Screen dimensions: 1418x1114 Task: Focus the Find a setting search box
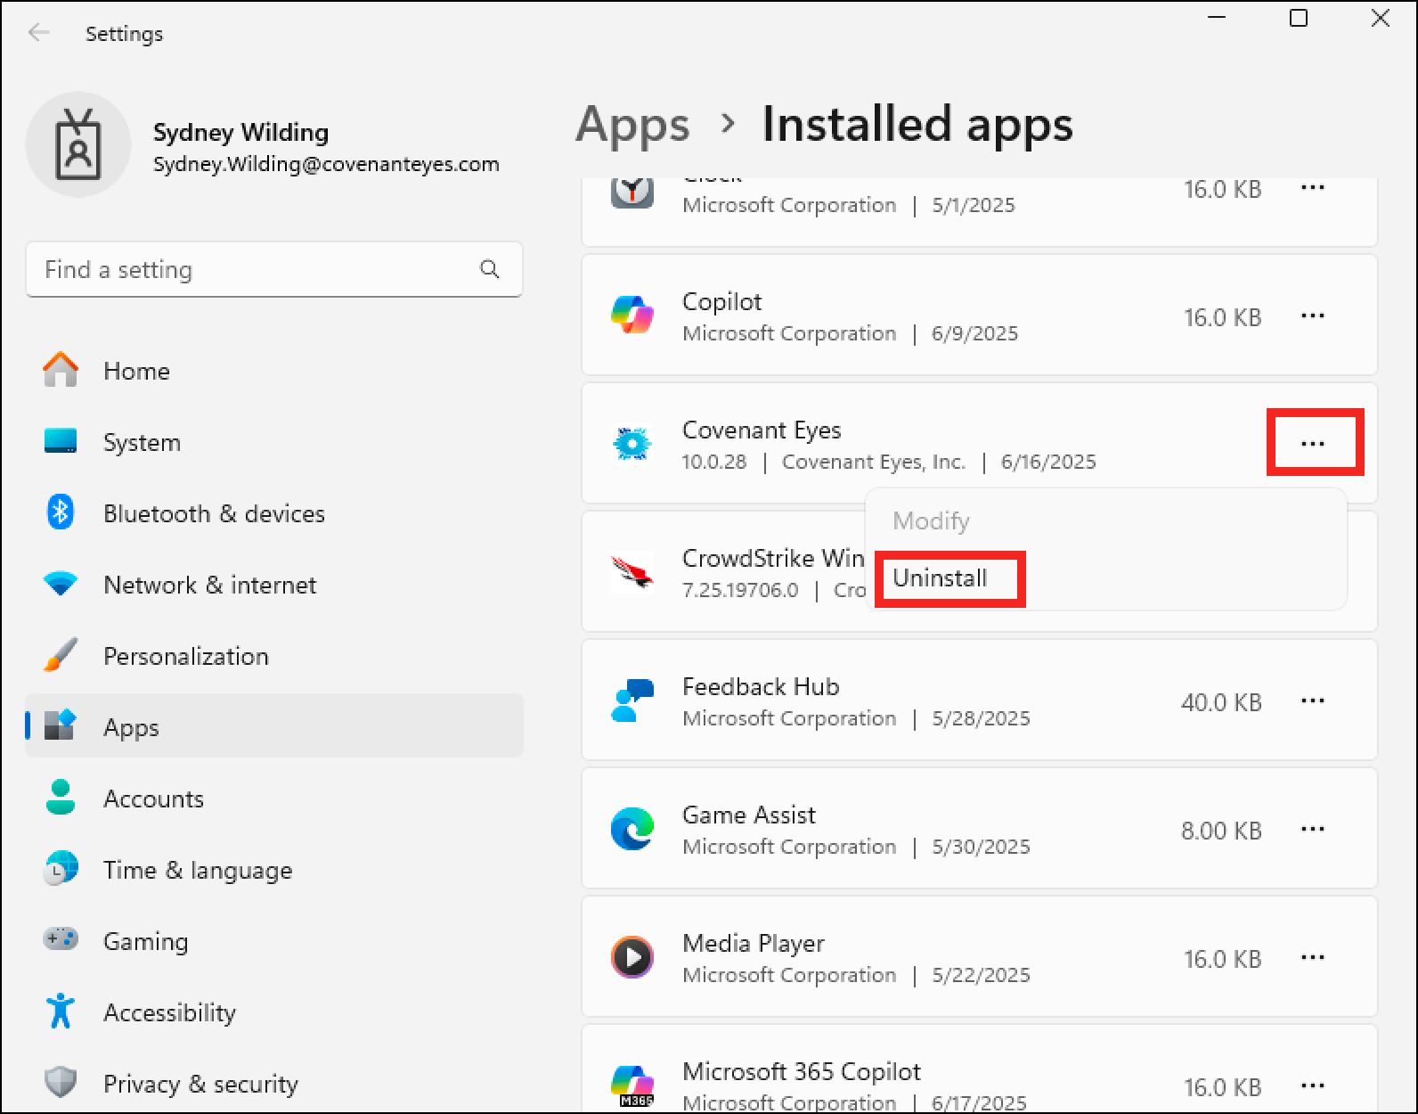pyautogui.click(x=274, y=269)
